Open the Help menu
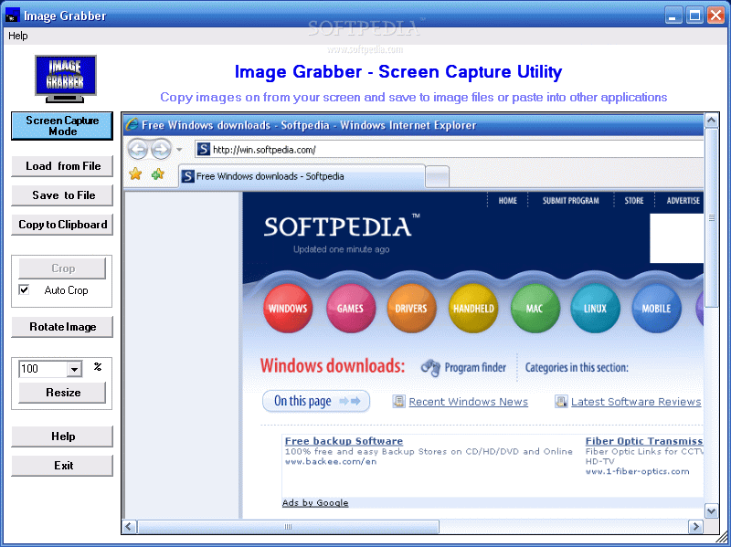 [17, 35]
